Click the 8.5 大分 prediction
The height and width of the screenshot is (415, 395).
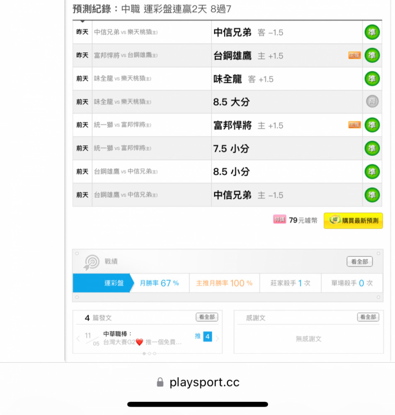[231, 102]
